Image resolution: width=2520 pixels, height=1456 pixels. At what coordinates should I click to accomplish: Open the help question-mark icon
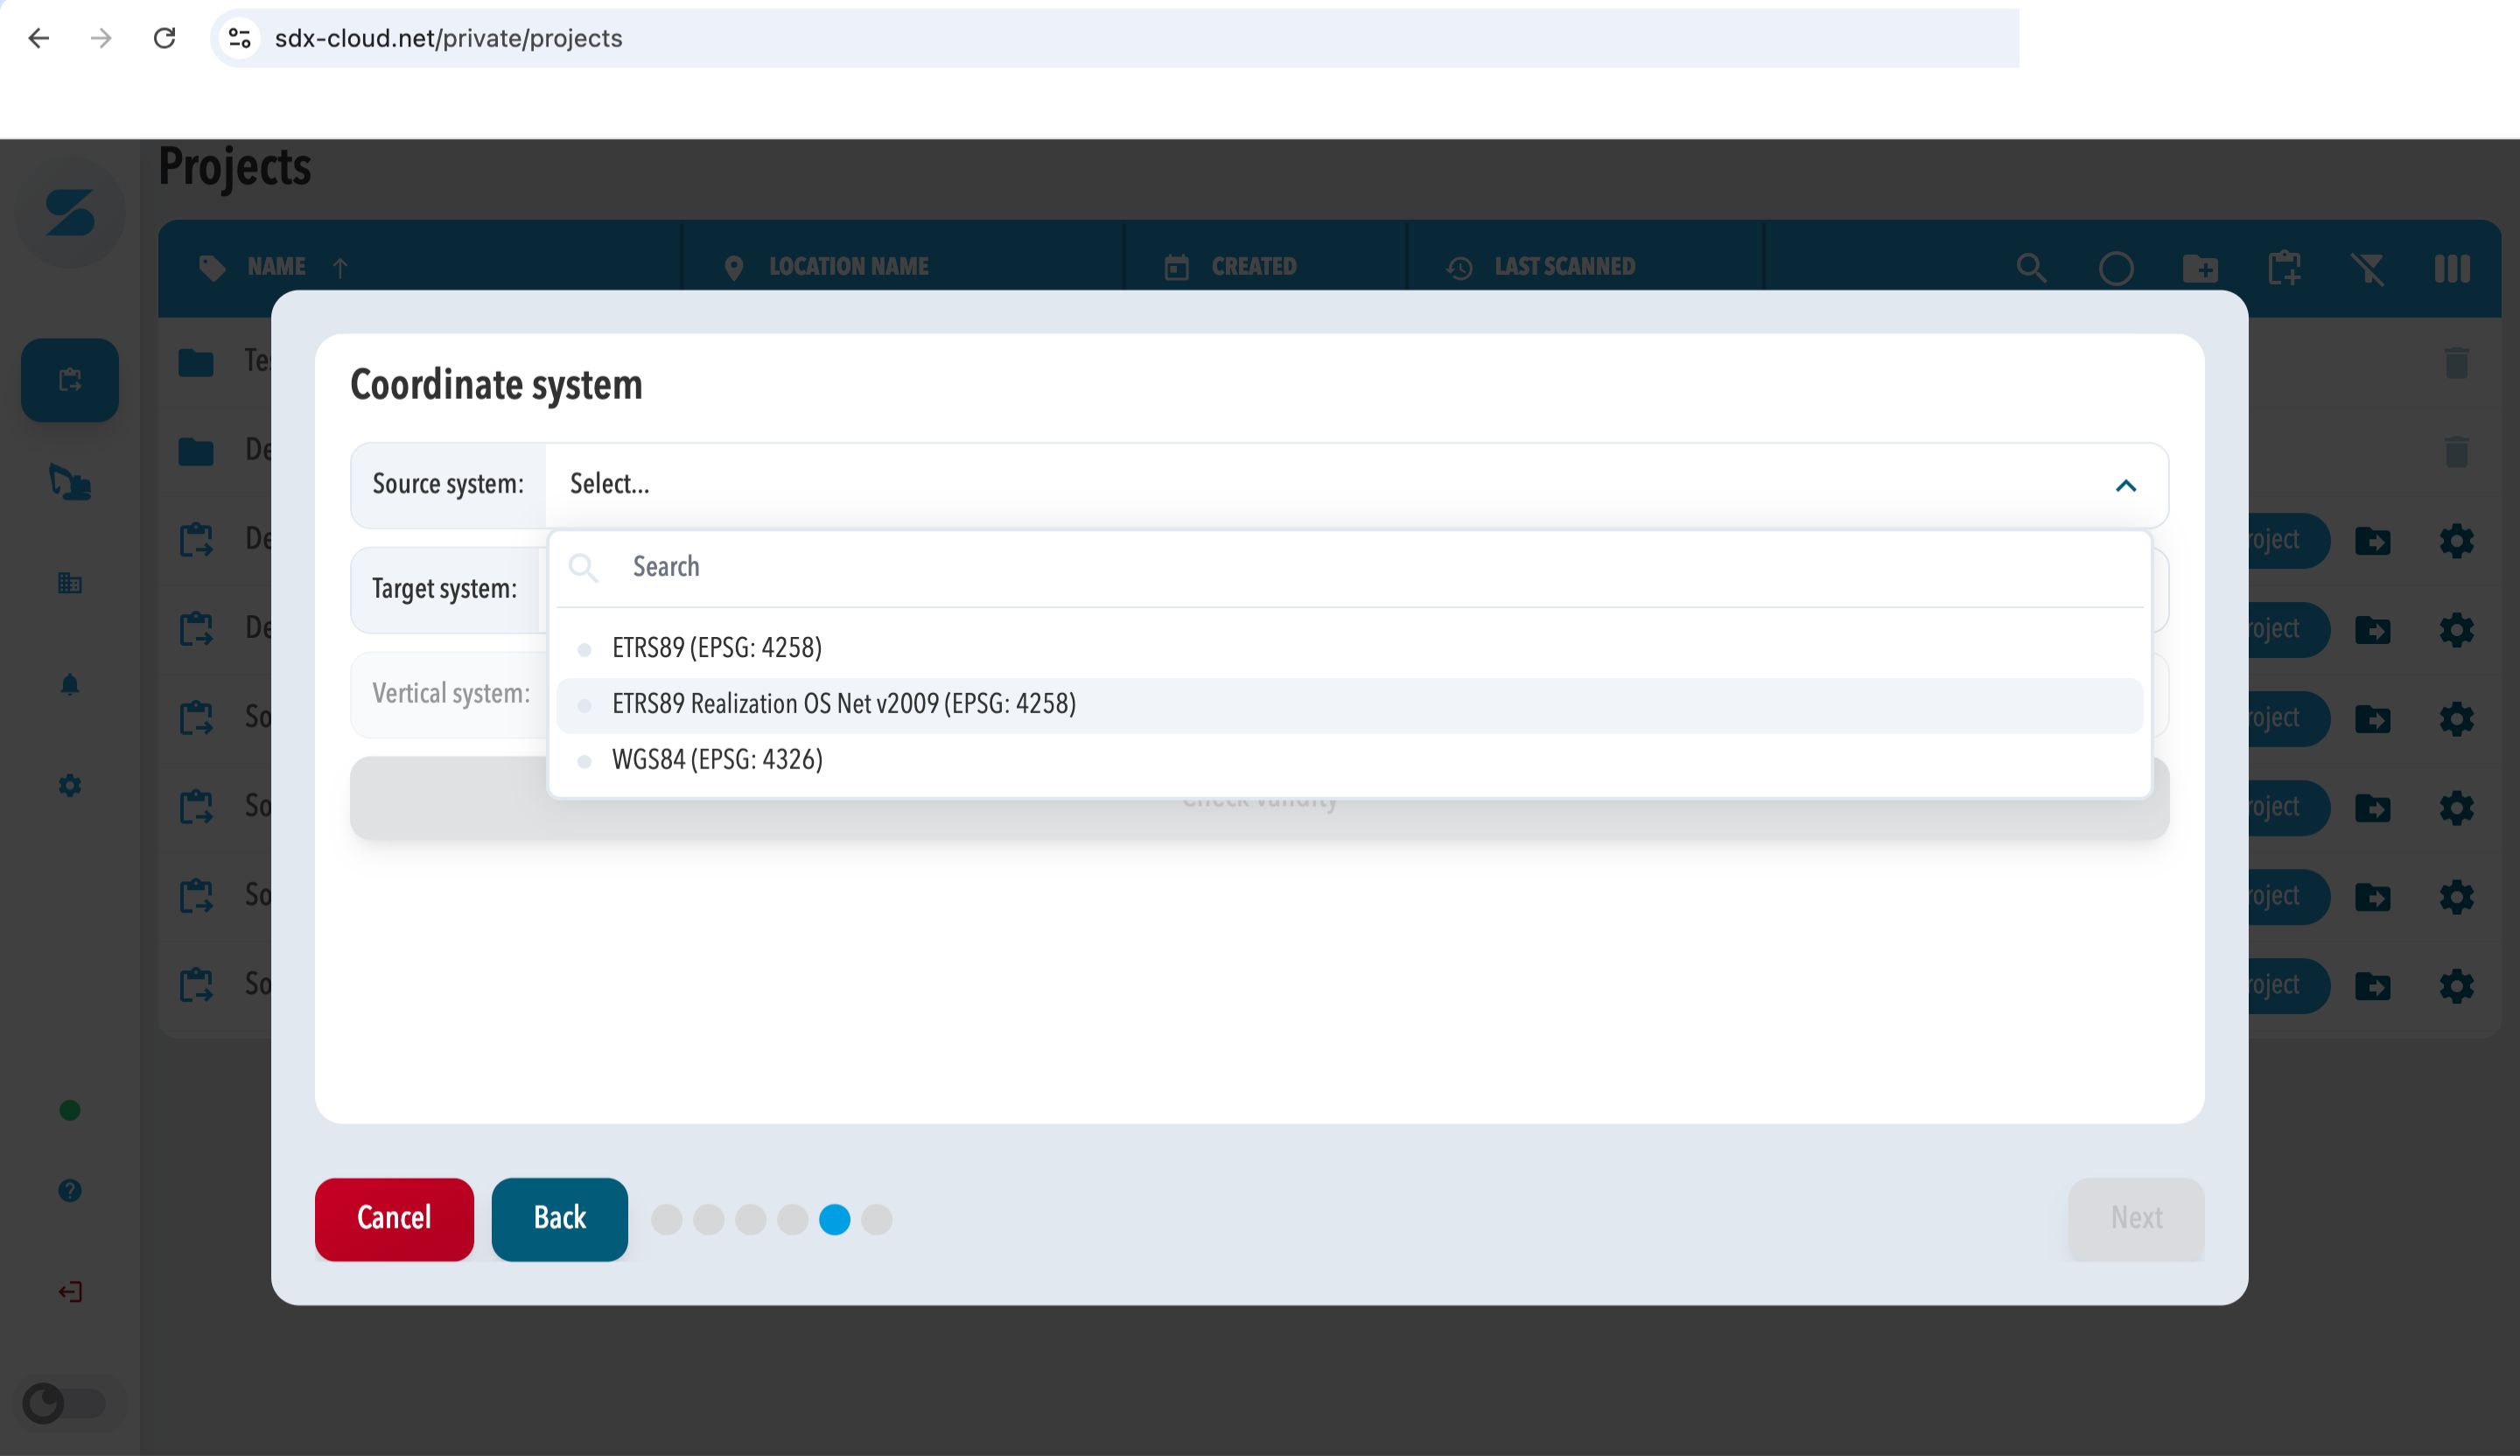tap(70, 1190)
